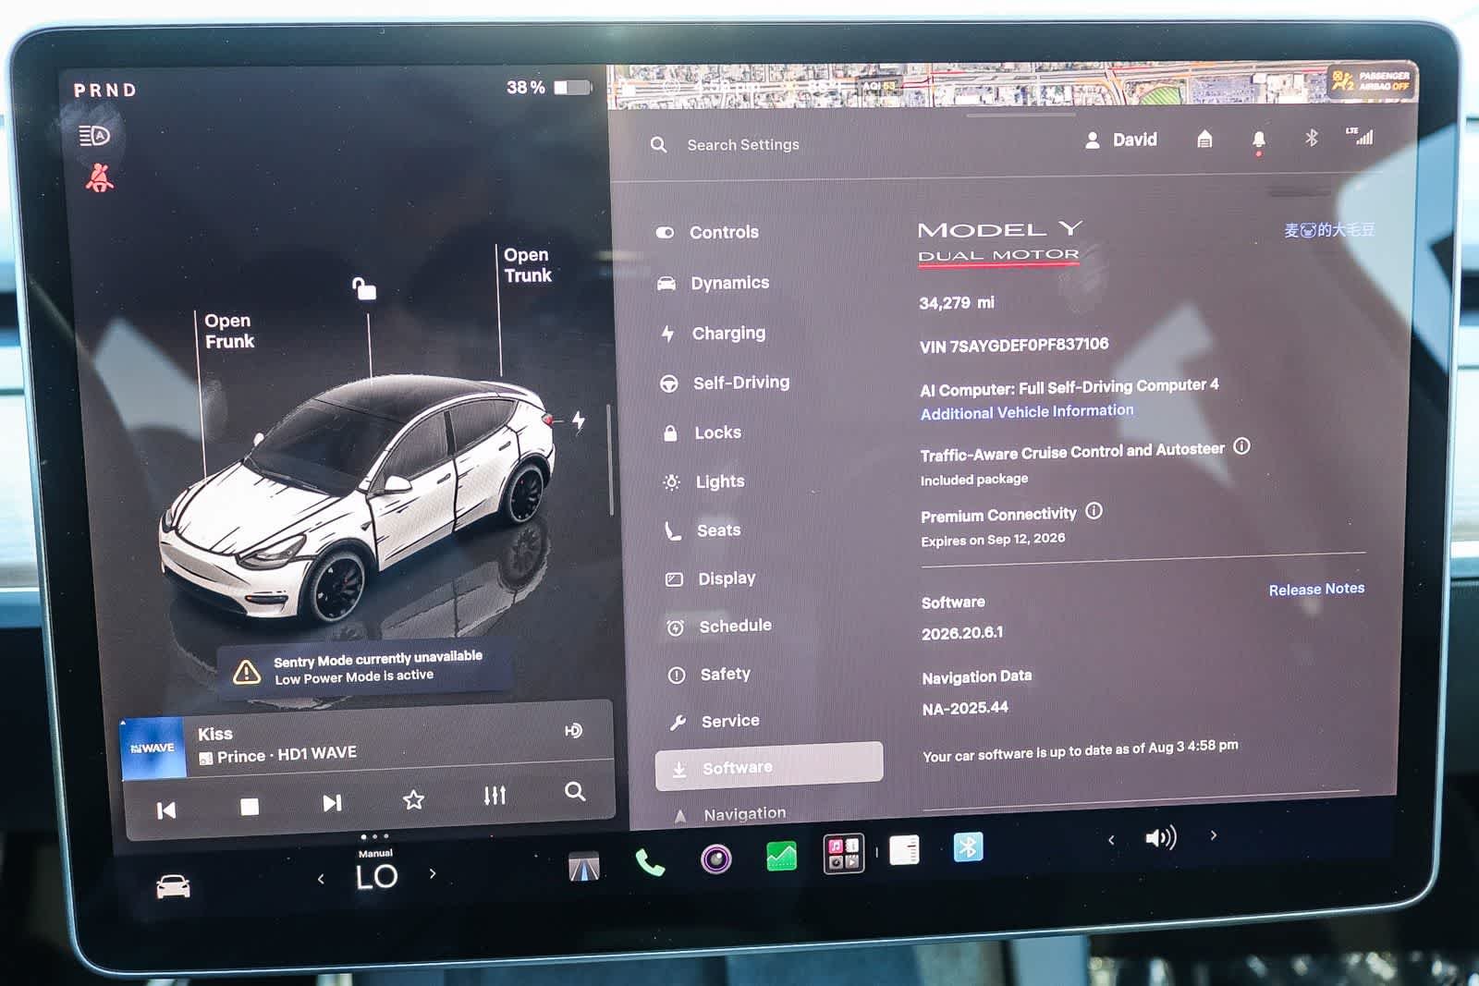The width and height of the screenshot is (1479, 986).
Task: Decrease volume with the left chevron
Action: pyautogui.click(x=1111, y=840)
